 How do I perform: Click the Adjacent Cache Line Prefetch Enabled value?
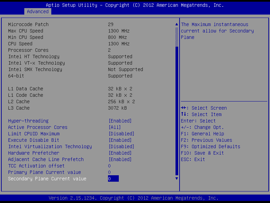[120, 159]
